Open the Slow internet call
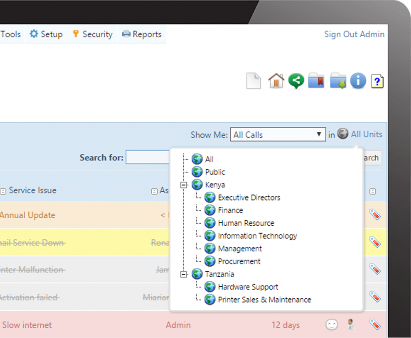 click(x=27, y=325)
